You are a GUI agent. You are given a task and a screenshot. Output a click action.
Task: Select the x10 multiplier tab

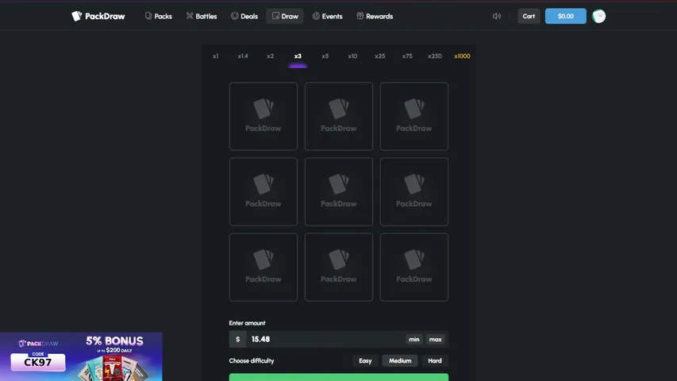tap(352, 56)
